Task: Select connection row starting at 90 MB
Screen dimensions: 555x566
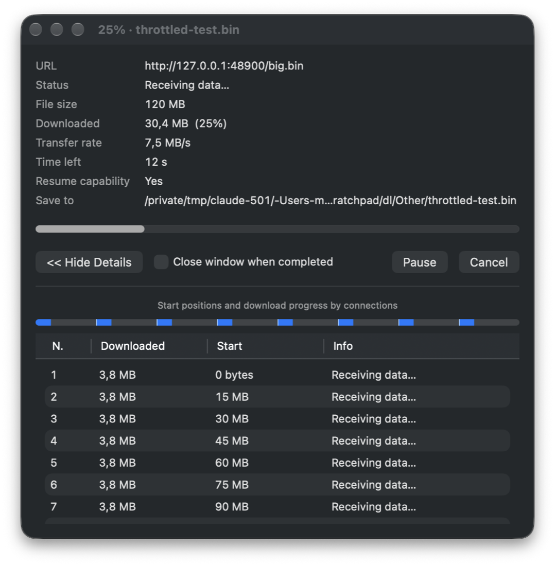Action: tap(277, 507)
